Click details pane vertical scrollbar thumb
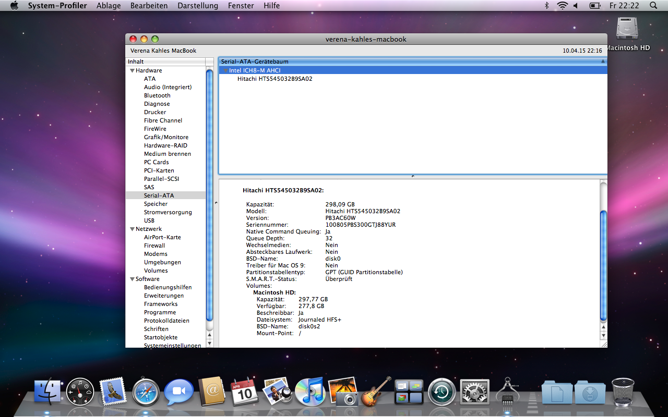The image size is (668, 417). pos(604,265)
